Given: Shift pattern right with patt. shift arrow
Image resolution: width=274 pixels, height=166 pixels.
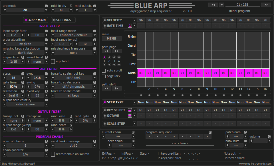Looking at the screenshot, I should pyautogui.click(x=116, y=88).
